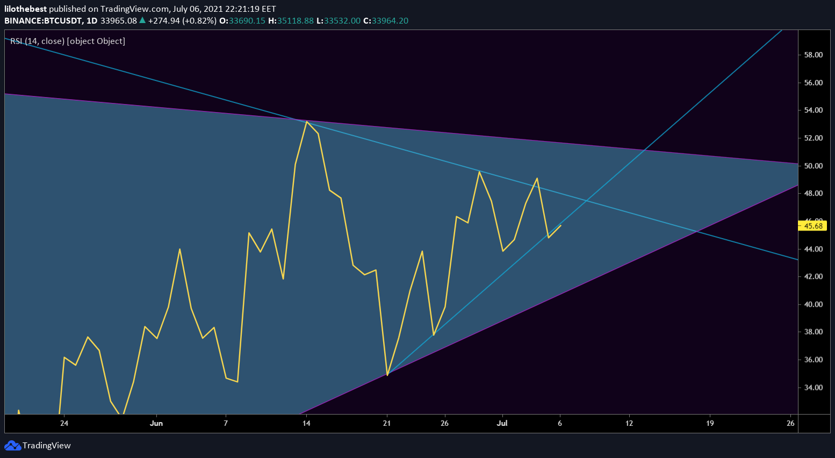Click the RSI peak at June 14

306,122
